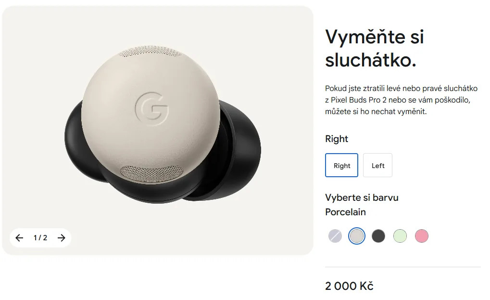Click the Right heading above side options

tap(337, 139)
